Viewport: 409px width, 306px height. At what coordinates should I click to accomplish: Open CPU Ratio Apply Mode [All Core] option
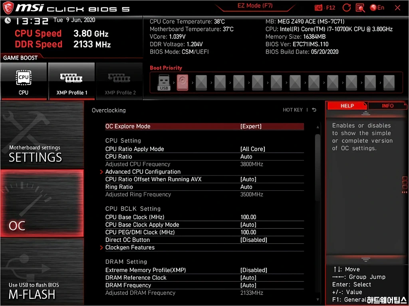point(204,149)
